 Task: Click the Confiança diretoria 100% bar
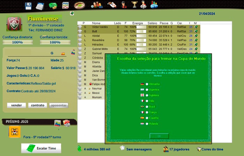click(x=17, y=42)
